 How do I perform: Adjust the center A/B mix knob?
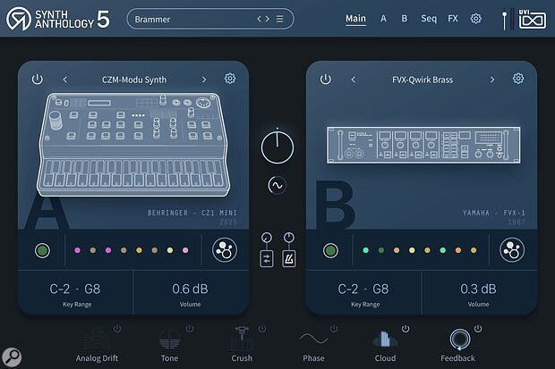point(277,147)
